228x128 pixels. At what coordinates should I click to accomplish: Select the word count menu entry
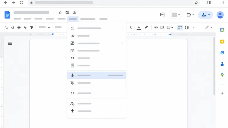[97, 36]
